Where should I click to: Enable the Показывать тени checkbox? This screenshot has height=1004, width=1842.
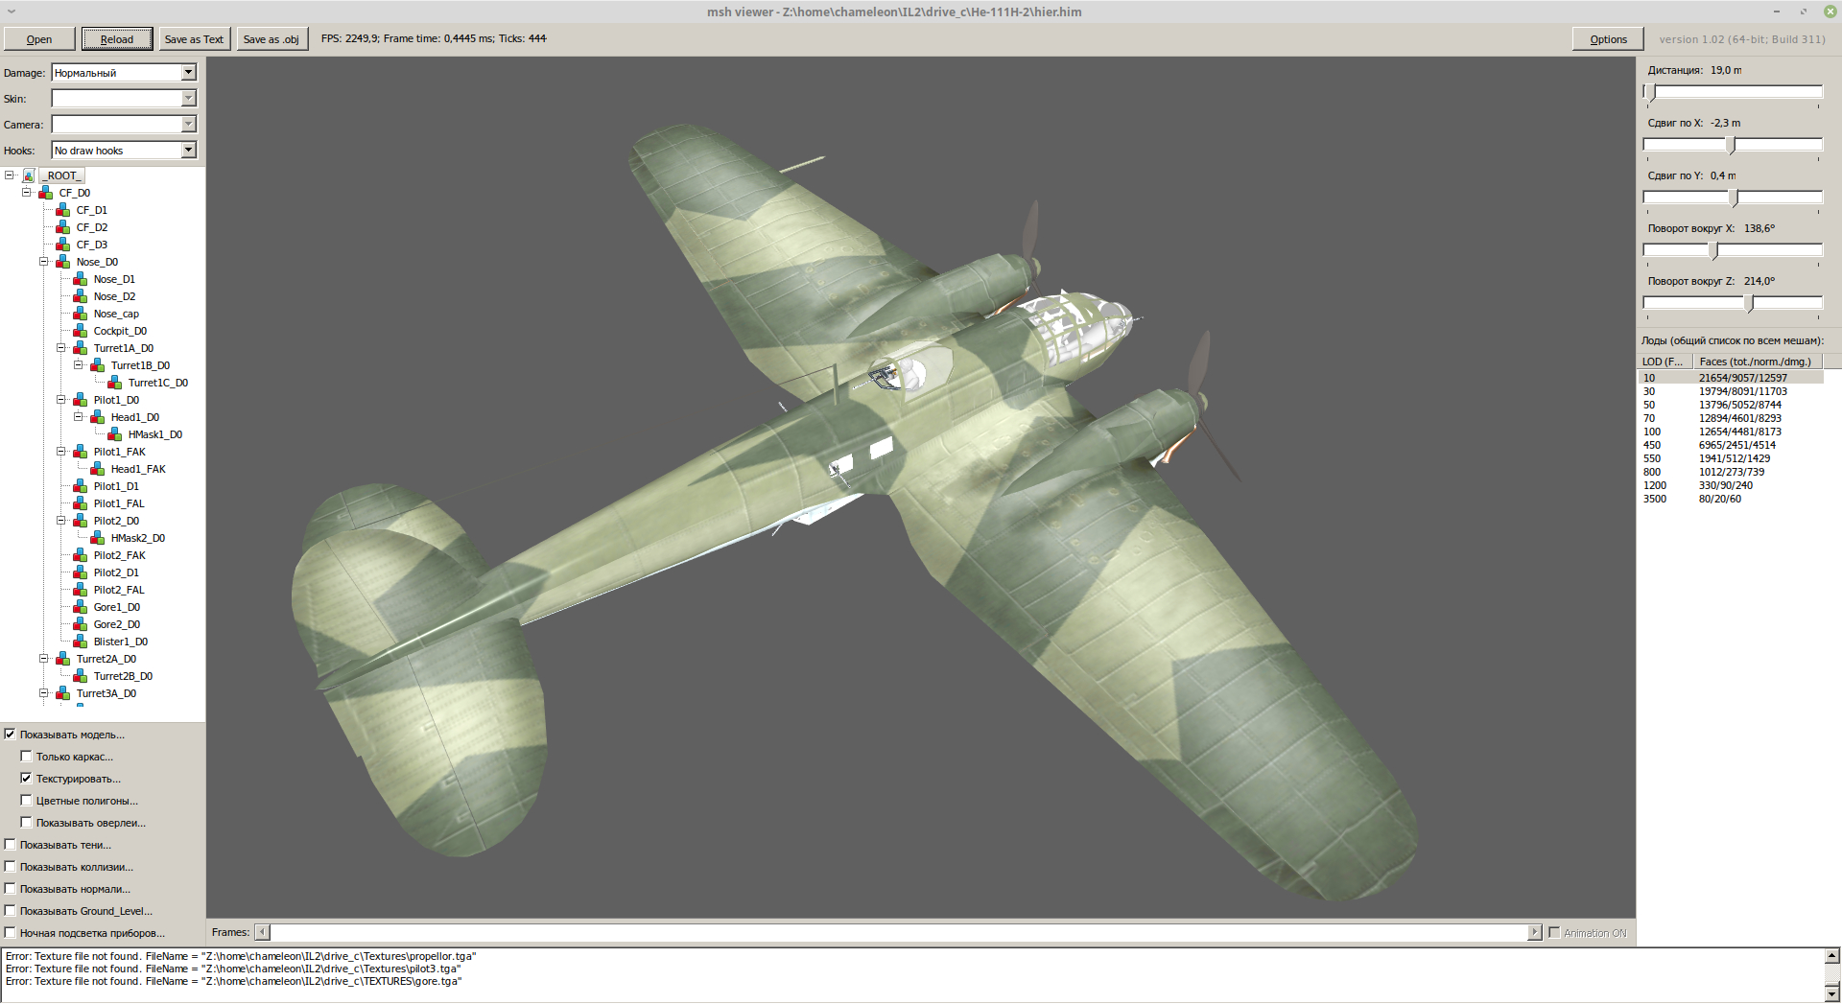click(x=11, y=845)
